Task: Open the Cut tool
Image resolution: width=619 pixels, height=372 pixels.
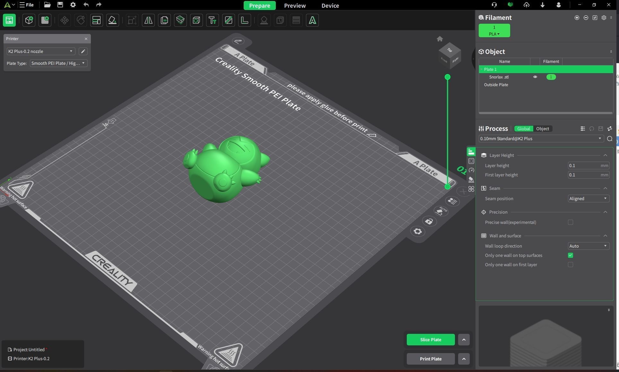Action: (180, 21)
